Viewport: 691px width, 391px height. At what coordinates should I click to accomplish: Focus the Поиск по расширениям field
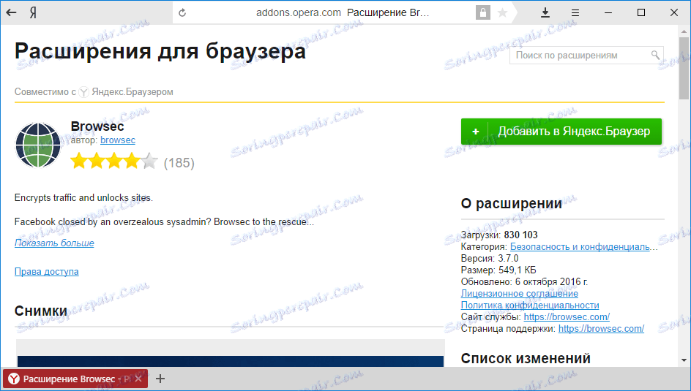click(586, 56)
